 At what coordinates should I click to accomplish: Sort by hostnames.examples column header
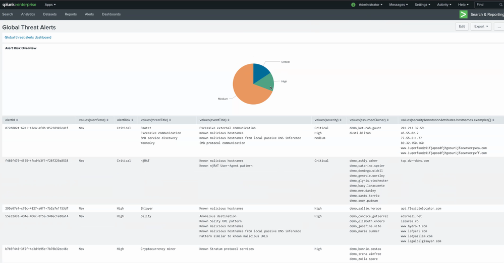[447, 120]
